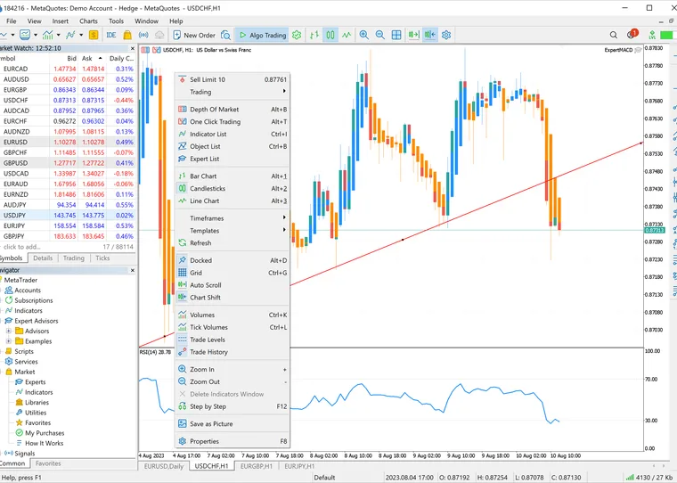Click the Market shopping bag toolbar icon
This screenshot has height=483, width=677.
coord(126,35)
